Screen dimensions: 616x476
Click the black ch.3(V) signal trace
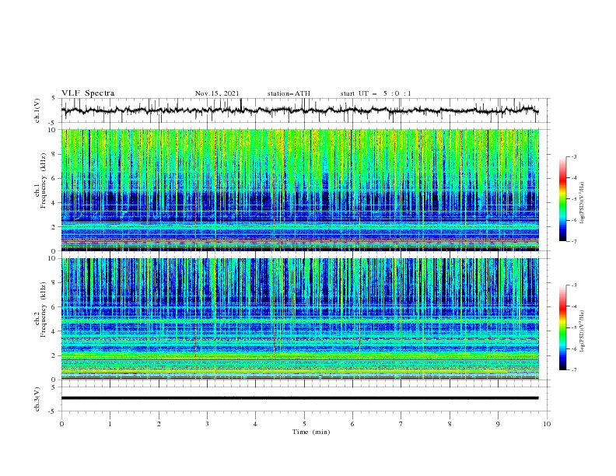point(300,398)
